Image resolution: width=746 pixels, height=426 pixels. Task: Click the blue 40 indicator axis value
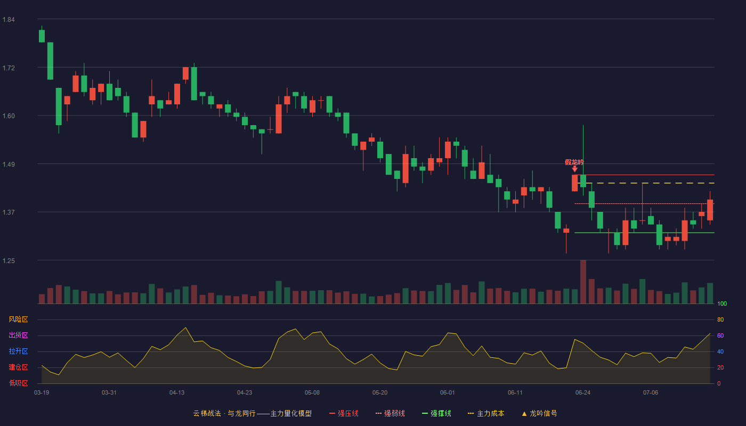[x=720, y=351]
